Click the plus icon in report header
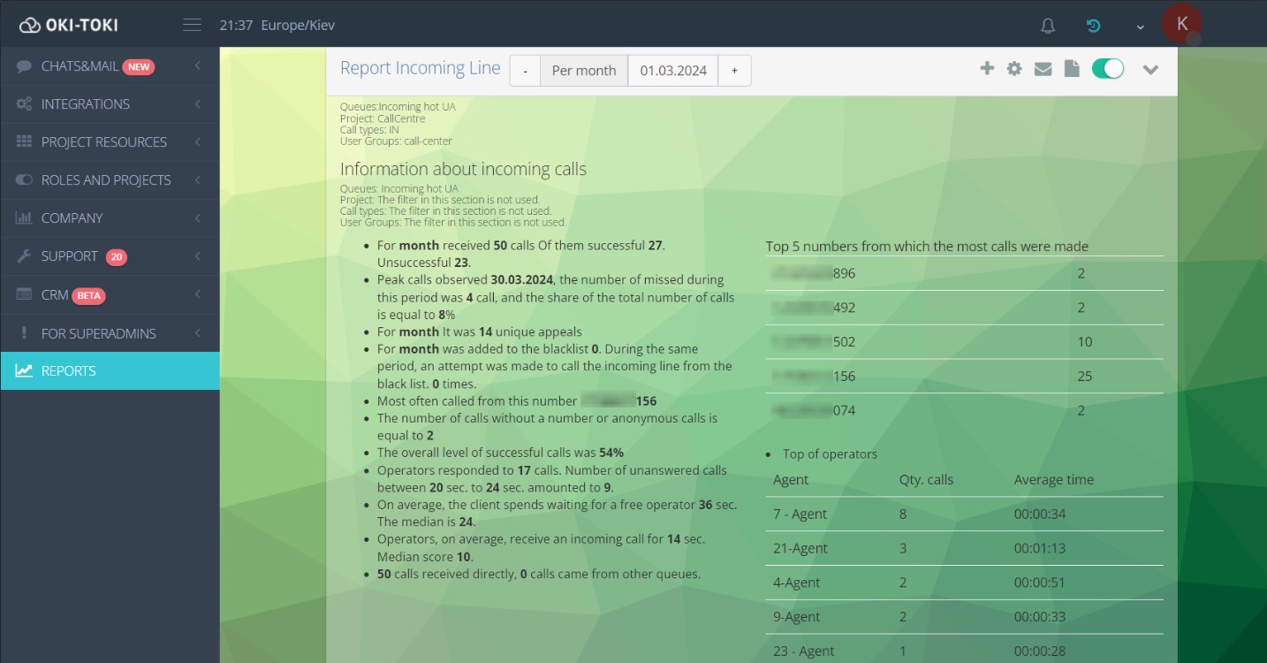Viewport: 1267px width, 663px height. [987, 69]
